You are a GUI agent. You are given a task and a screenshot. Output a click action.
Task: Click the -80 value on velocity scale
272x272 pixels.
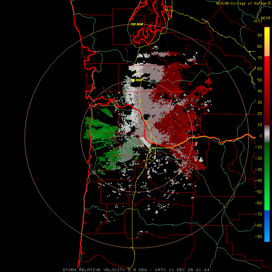point(258,225)
